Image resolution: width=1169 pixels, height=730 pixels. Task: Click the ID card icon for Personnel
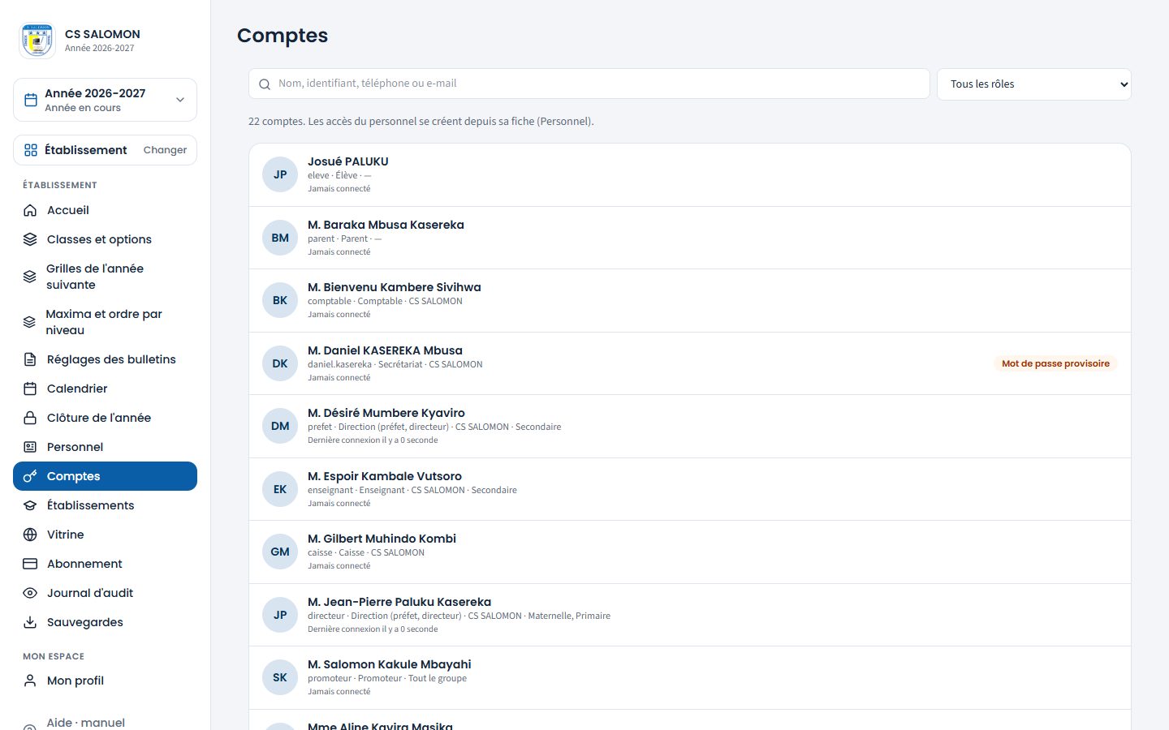[x=30, y=447]
